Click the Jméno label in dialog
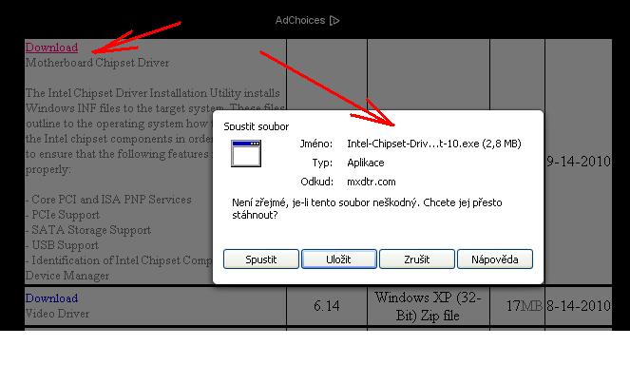Screen dimensions: 630x365 pos(316,144)
